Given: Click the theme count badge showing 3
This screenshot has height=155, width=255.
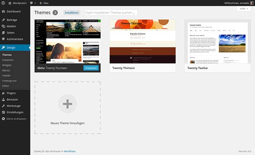Looking at the screenshot, I should (55, 12).
